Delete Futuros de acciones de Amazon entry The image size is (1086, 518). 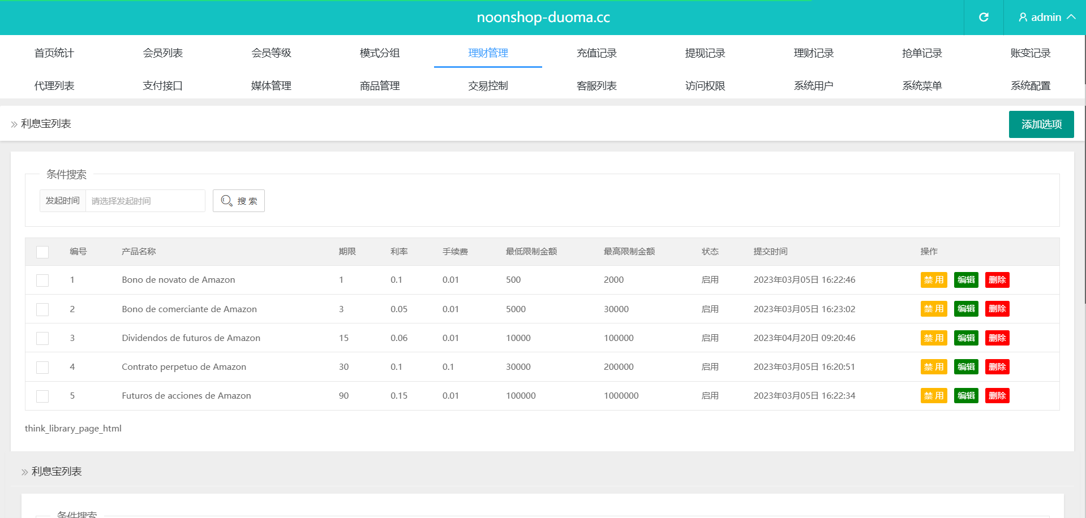997,396
